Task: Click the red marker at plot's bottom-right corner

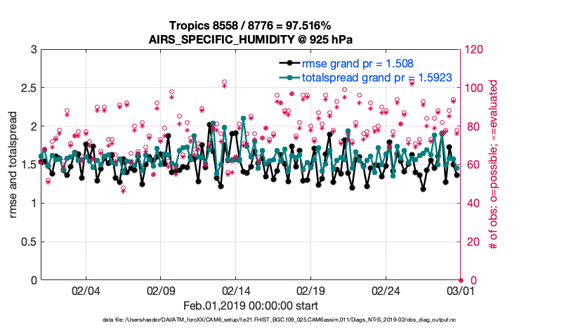Action: click(x=461, y=280)
